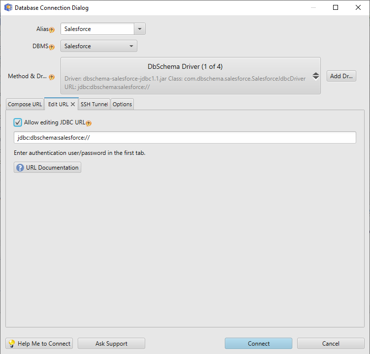Screen dimensions: 370x354
Task: Toggle the Allow editing JDBC URL checkbox
Action: 18,122
